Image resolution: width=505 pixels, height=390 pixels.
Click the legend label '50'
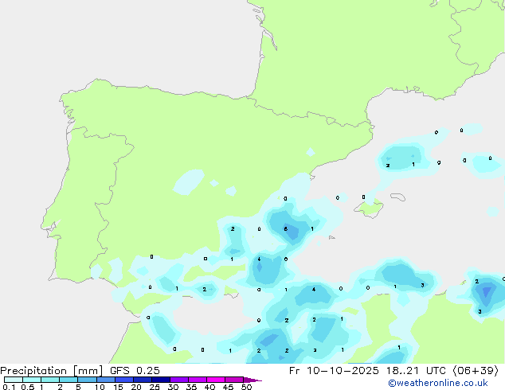click(x=247, y=387)
